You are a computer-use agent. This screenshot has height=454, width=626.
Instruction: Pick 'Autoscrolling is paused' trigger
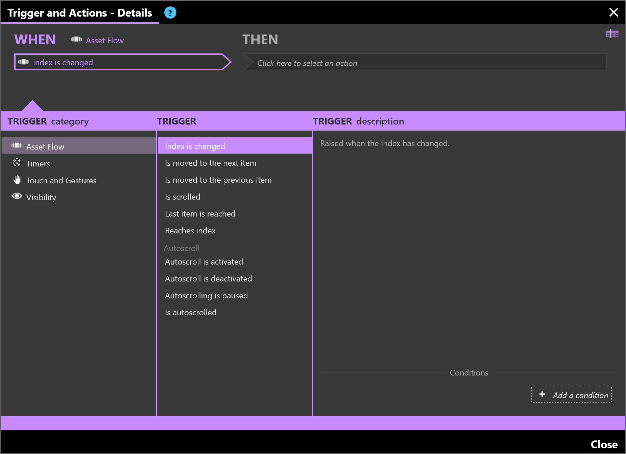point(206,296)
